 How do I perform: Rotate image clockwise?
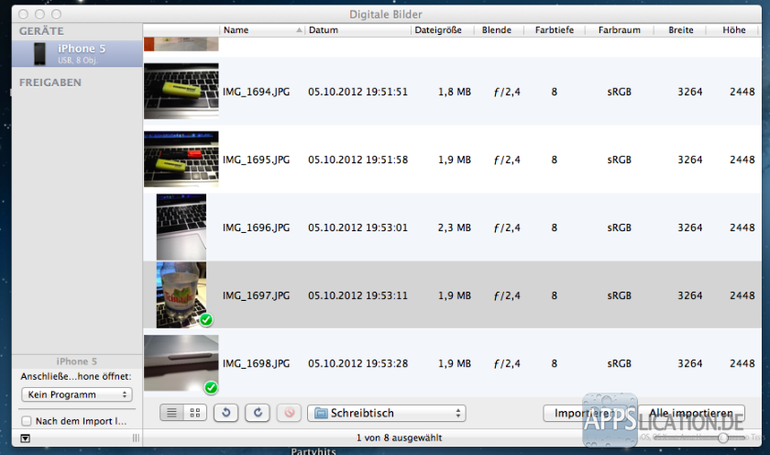tap(258, 413)
